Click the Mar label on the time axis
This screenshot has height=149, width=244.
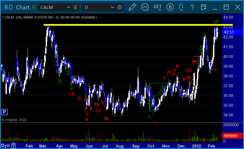coord(43,146)
